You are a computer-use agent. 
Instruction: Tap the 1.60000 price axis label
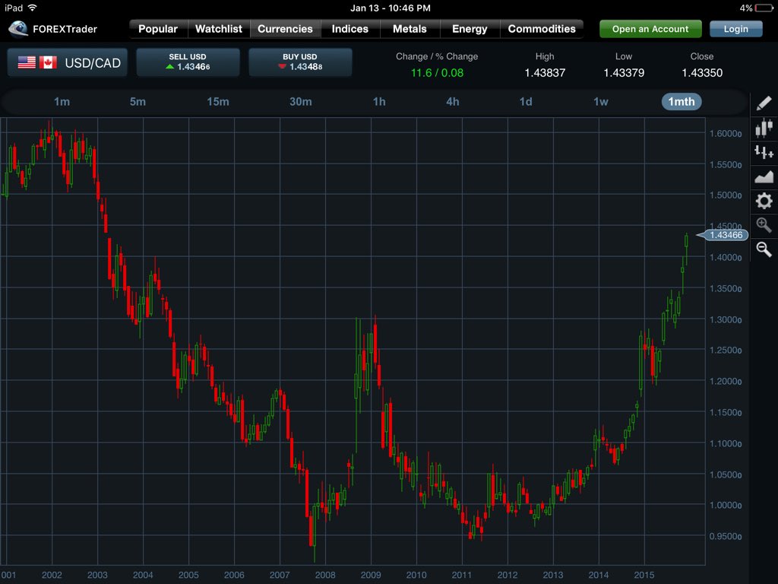click(x=726, y=134)
